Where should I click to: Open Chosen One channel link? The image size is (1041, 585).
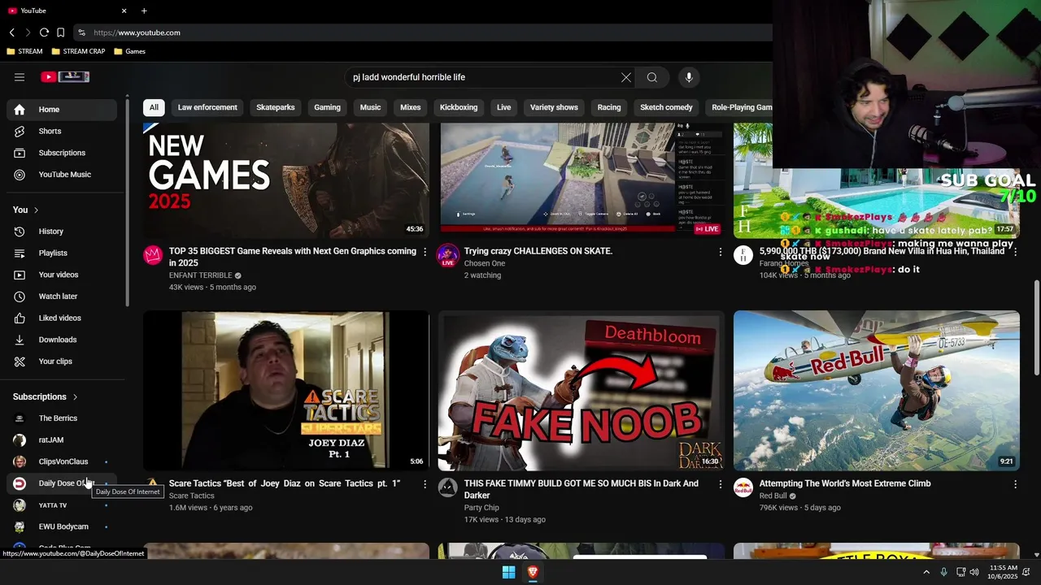point(485,263)
